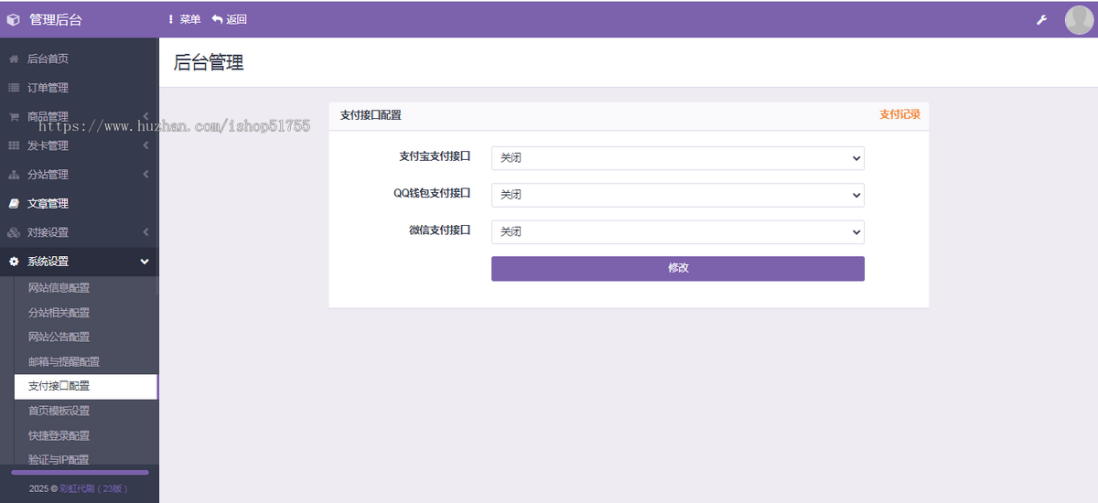Expand 分站管理 submenu chevron
Viewport: 1098px width, 503px height.
pyautogui.click(x=145, y=175)
